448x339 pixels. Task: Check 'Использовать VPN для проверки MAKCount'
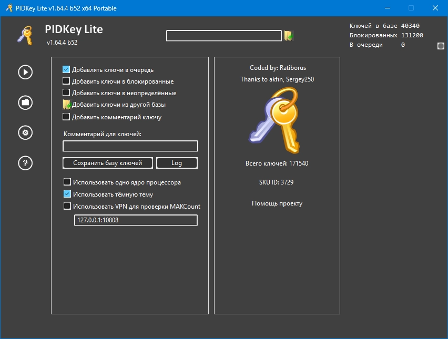coord(67,206)
